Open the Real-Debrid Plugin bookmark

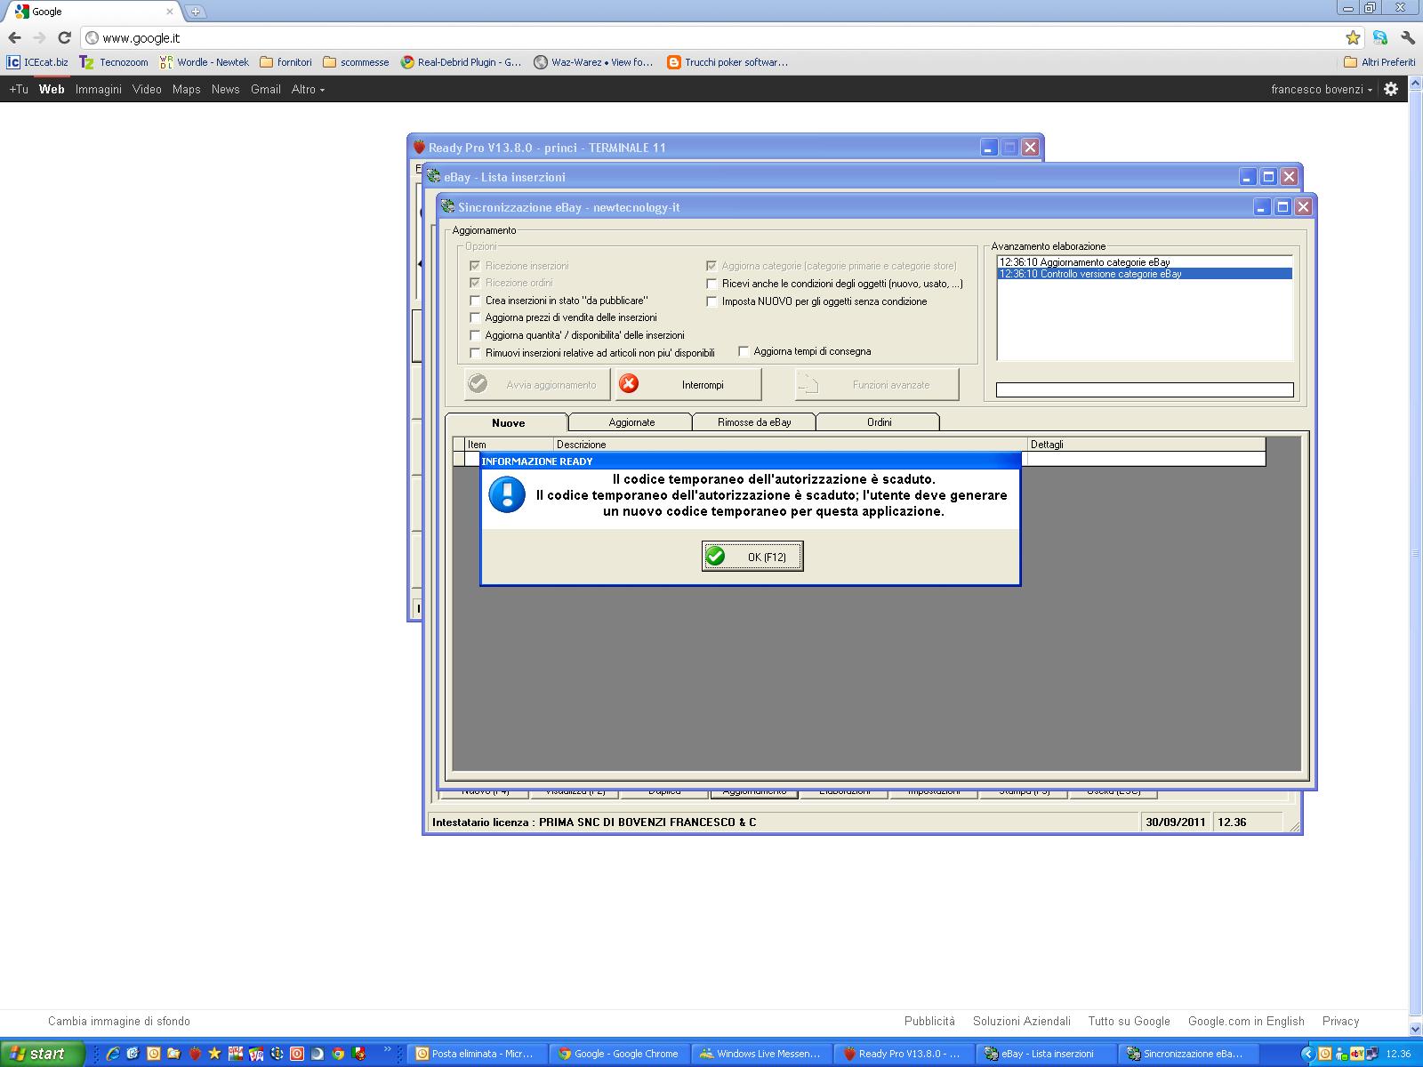[461, 62]
